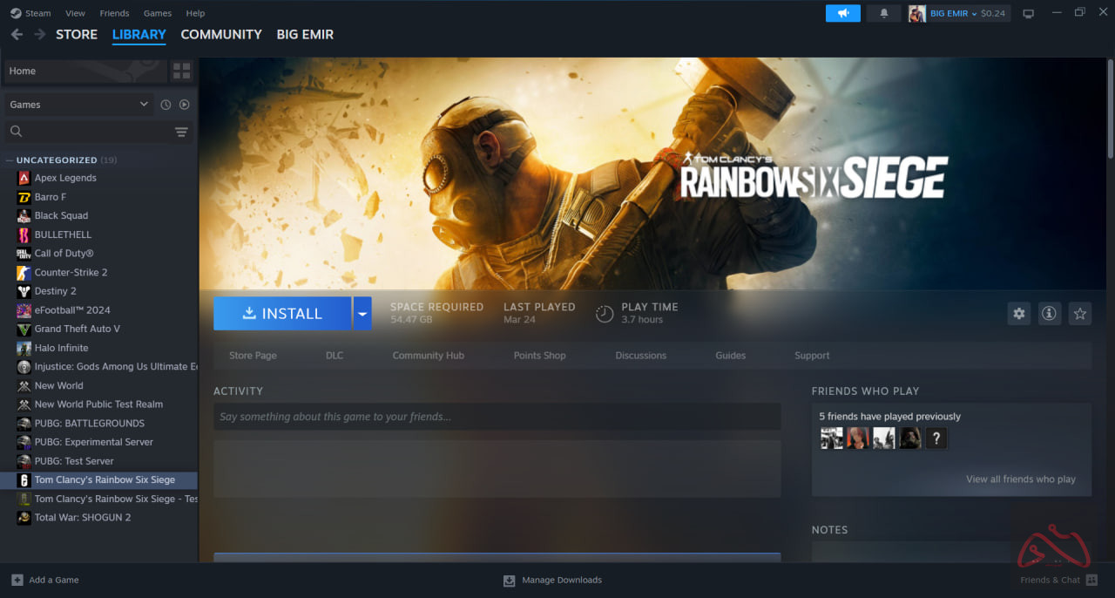The width and height of the screenshot is (1115, 598).
Task: Enter Big Picture mode with the display icon
Action: (1028, 12)
